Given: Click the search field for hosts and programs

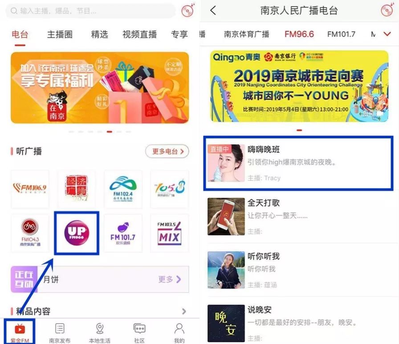Looking at the screenshot, I should tap(90, 11).
